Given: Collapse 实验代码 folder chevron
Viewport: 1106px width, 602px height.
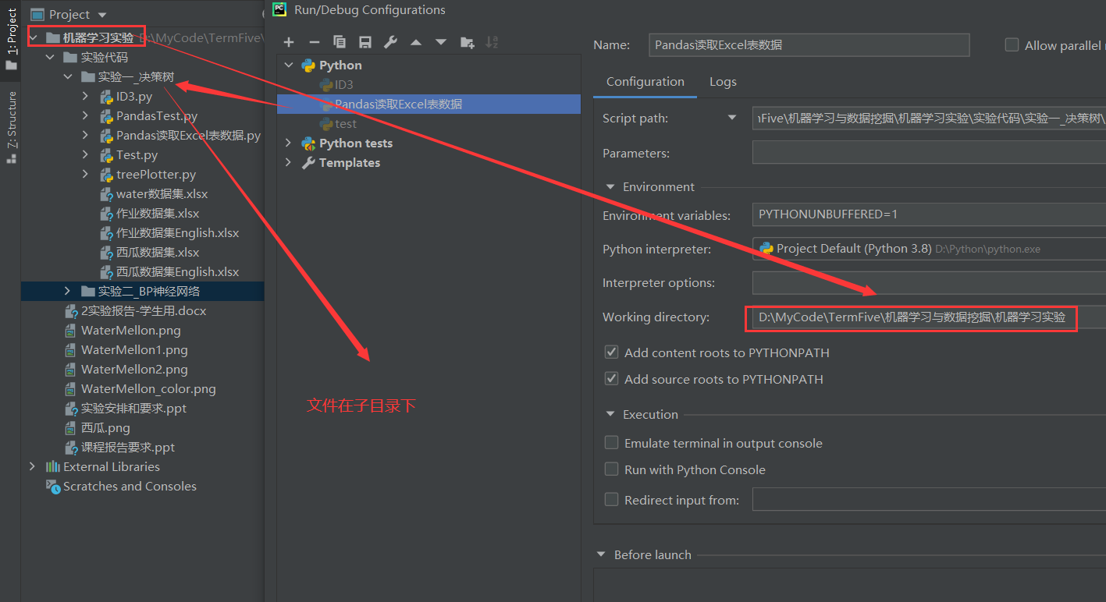Looking at the screenshot, I should [x=50, y=58].
